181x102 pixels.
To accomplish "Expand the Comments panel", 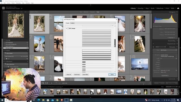I will click(x=177, y=79).
